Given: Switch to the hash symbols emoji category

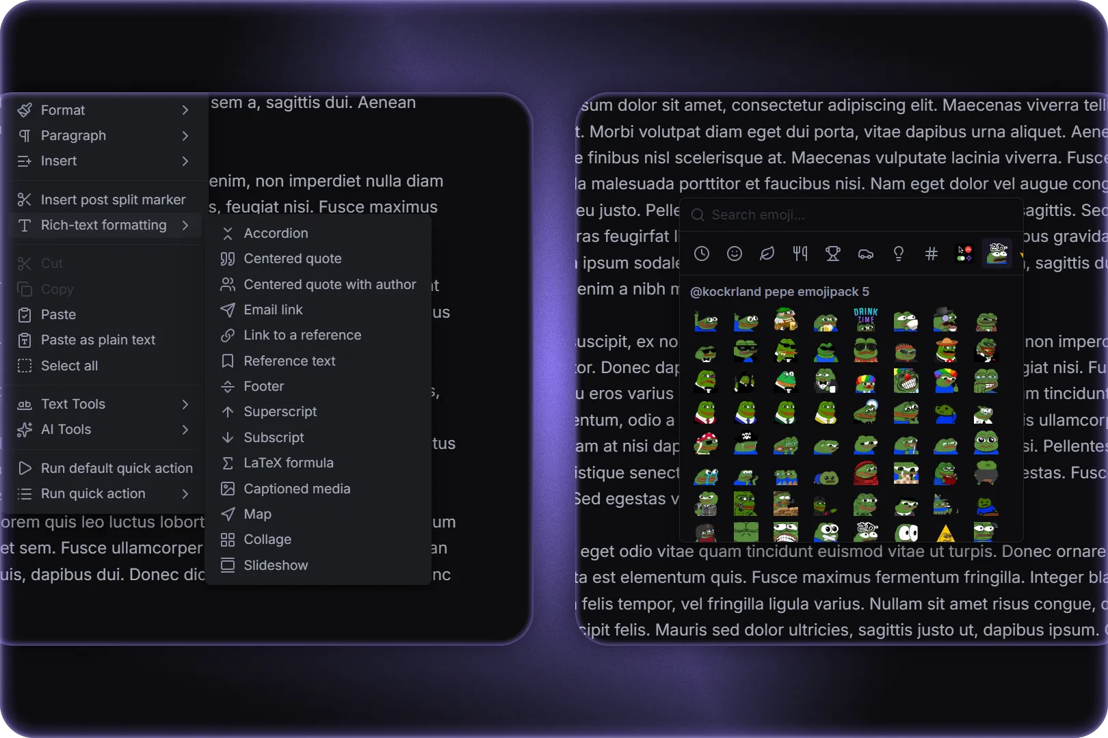Looking at the screenshot, I should 932,254.
